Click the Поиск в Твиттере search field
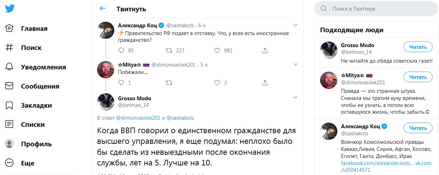The height and width of the screenshot is (175, 439). [379, 9]
